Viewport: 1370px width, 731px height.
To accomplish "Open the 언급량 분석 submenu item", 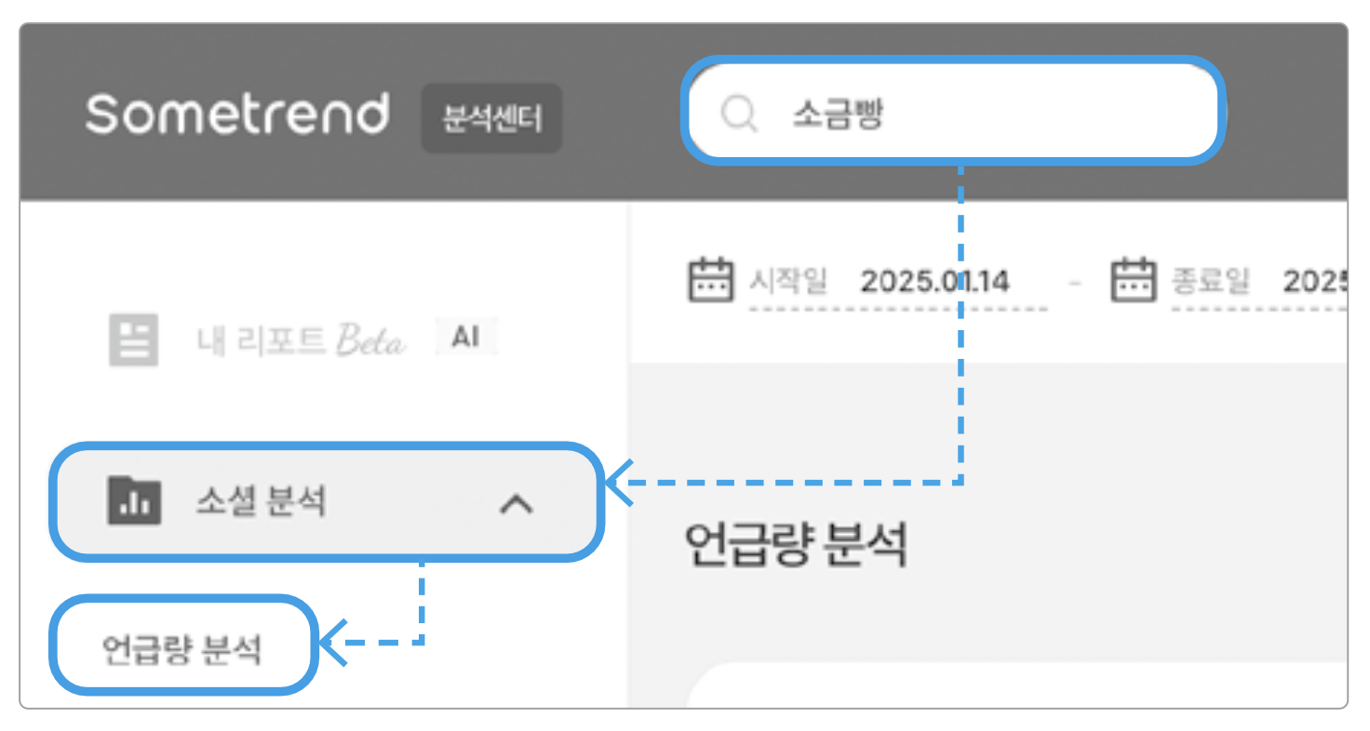I will pos(181,648).
